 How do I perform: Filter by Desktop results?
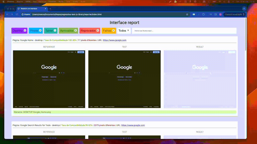click(x=19, y=31)
